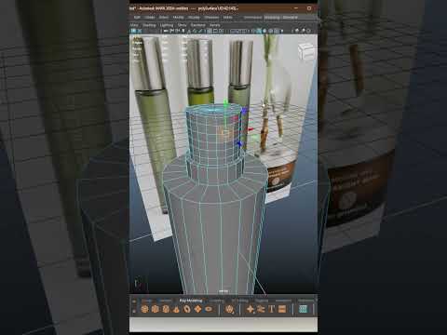This screenshot has height=335, width=447.
Task: Click the orange SVG shelf icon
Action: 282,309
